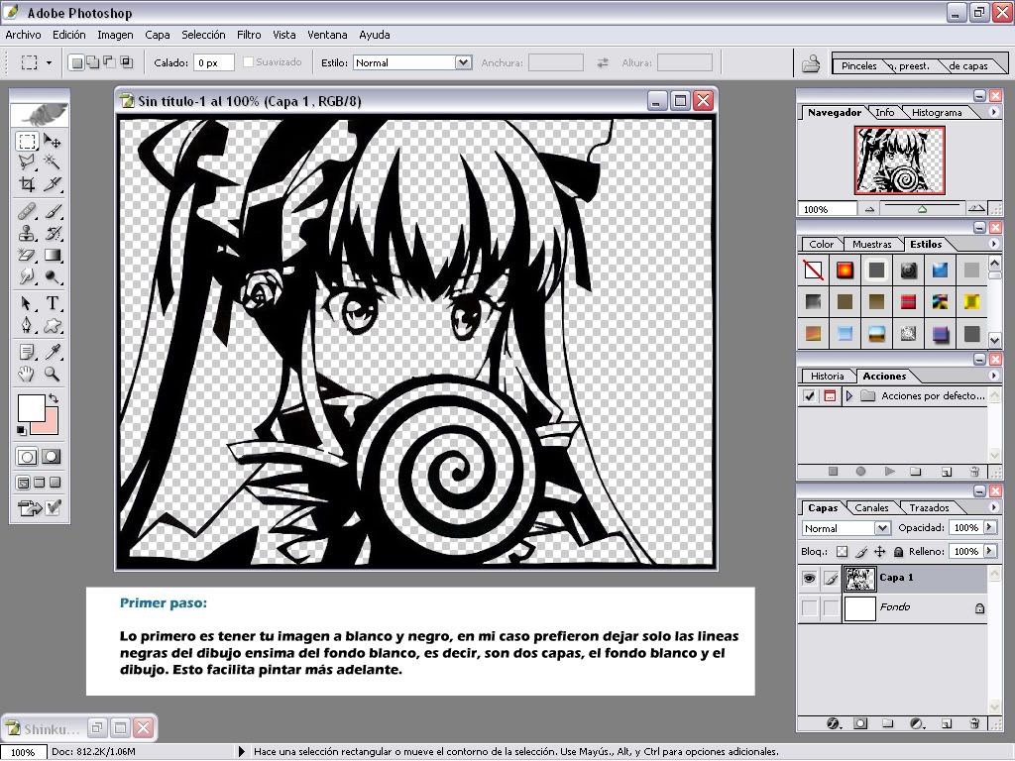Image resolution: width=1015 pixels, height=761 pixels.
Task: Open the Relleno slider arrow
Action: (989, 551)
